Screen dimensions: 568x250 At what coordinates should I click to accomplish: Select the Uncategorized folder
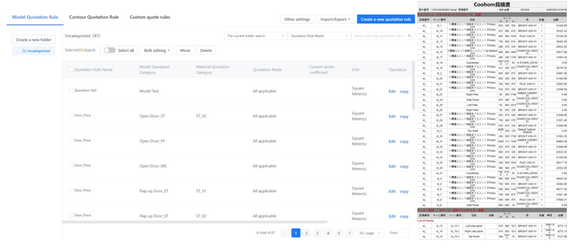(x=34, y=51)
